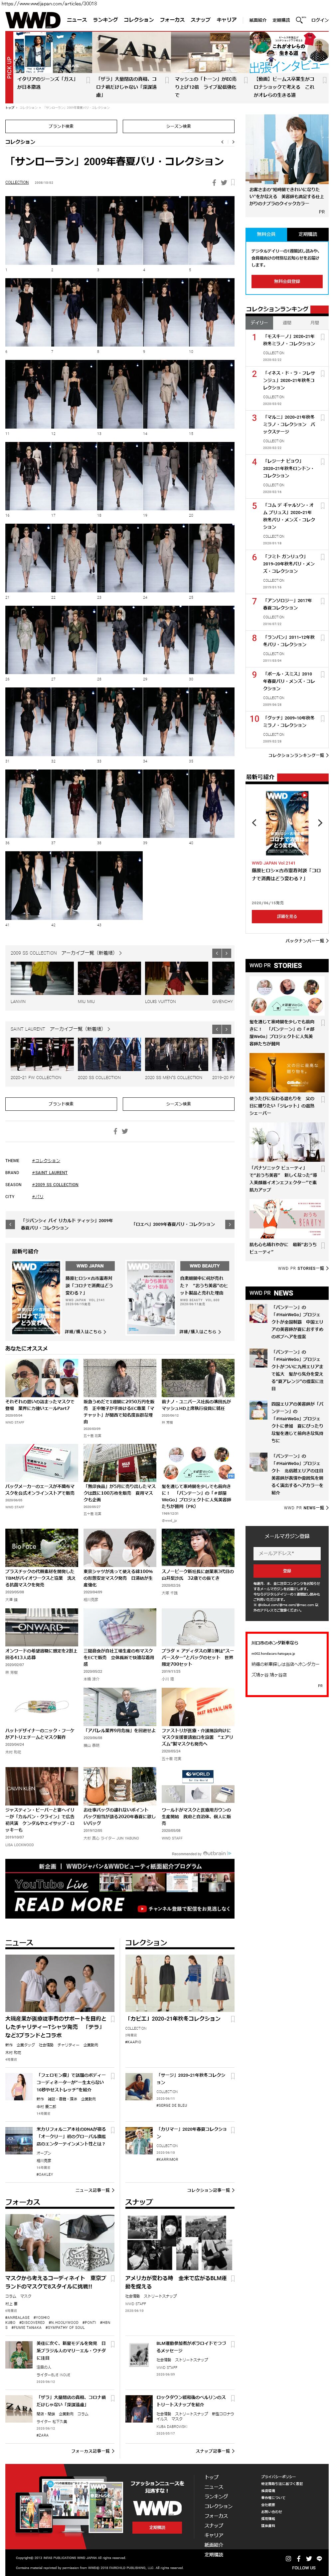Click the Instagram icon in footer

288,2558
